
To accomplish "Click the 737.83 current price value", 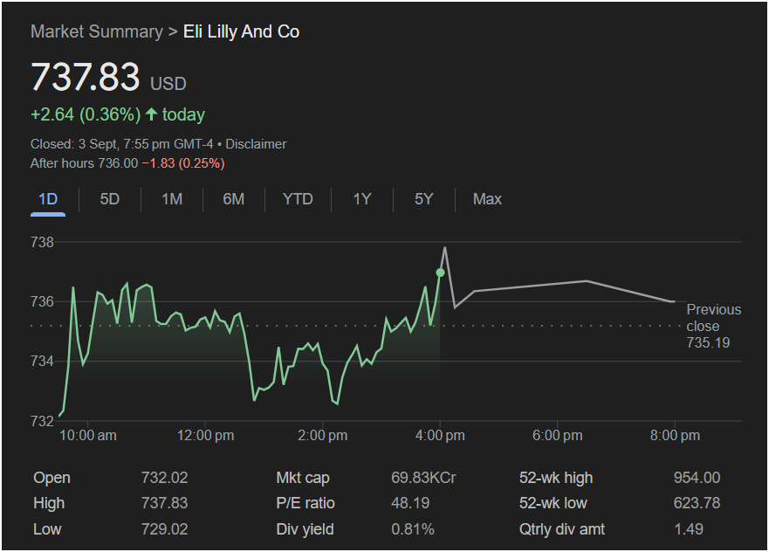I will [x=86, y=77].
